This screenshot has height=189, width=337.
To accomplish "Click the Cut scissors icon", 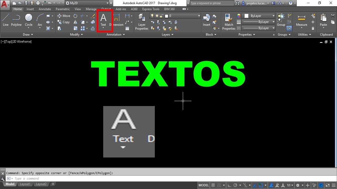I will tap(333, 16).
